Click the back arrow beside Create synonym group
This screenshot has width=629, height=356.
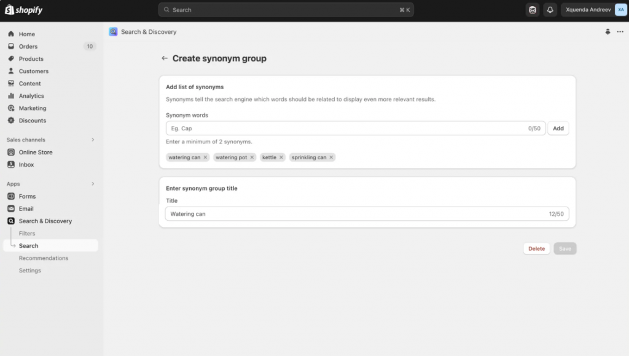[164, 58]
